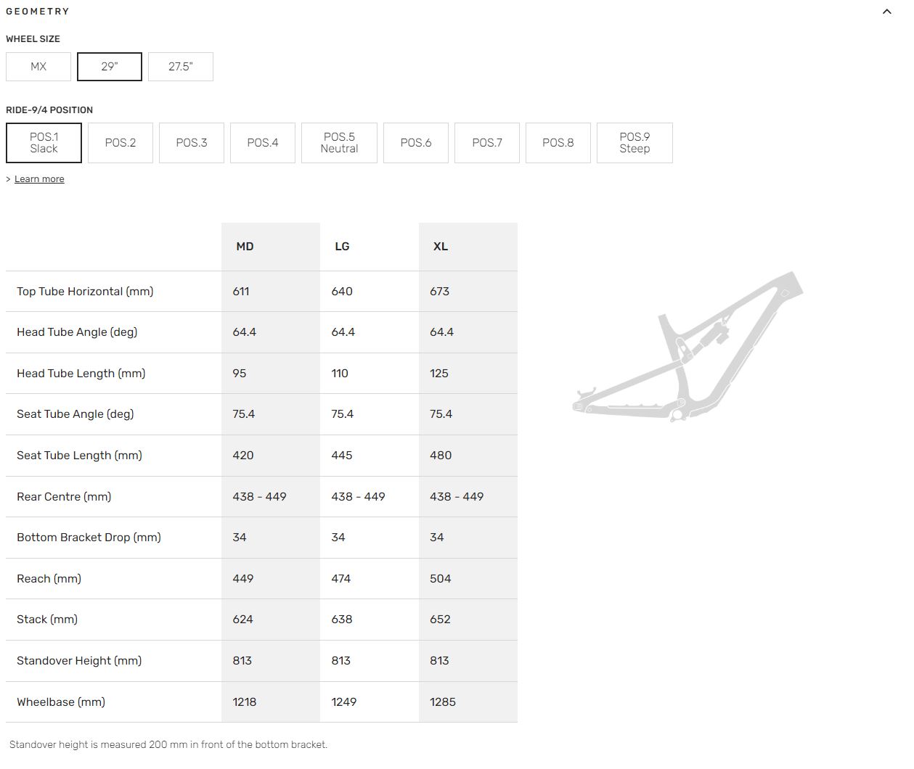Image resolution: width=914 pixels, height=769 pixels.
Task: Choose POS.6 ride position
Action: click(416, 143)
